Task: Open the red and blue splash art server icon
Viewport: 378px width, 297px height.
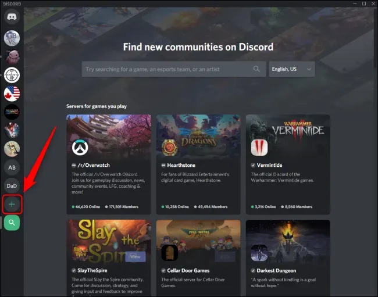Action: pos(12,130)
